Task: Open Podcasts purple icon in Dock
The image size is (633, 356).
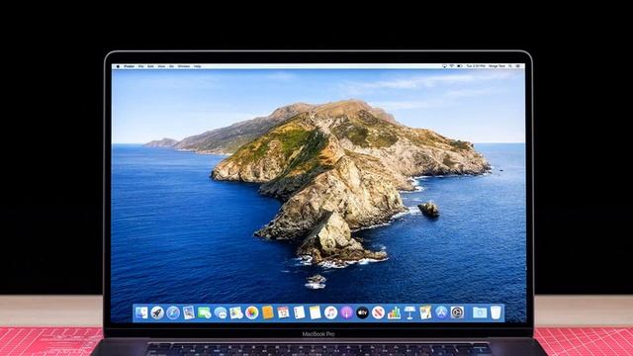Action: [346, 312]
